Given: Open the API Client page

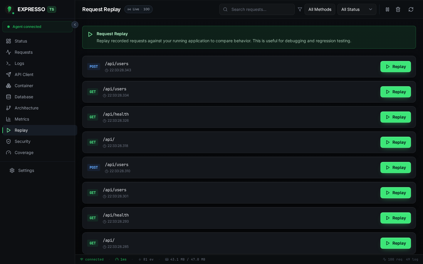Looking at the screenshot, I should (40, 75).
